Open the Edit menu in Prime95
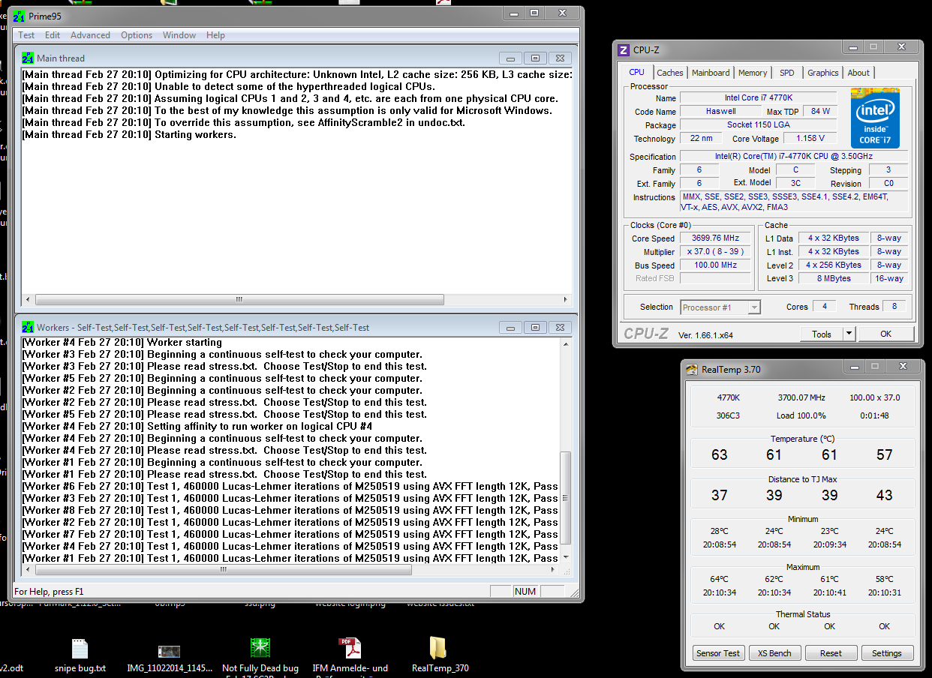This screenshot has height=678, width=932. pyautogui.click(x=53, y=35)
